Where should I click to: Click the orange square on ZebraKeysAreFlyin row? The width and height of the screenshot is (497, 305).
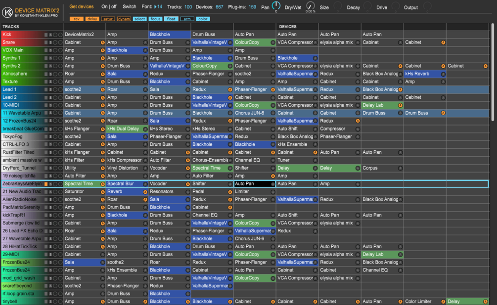(46, 184)
